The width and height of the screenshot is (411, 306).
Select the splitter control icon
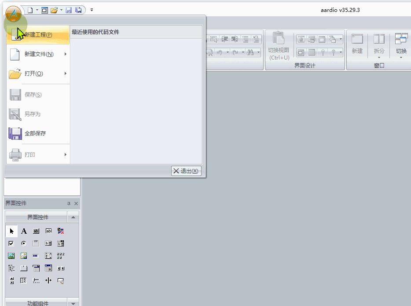pyautogui.click(x=48, y=280)
